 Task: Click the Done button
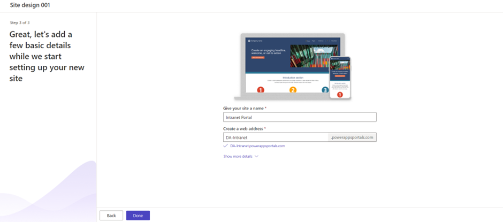(x=138, y=216)
